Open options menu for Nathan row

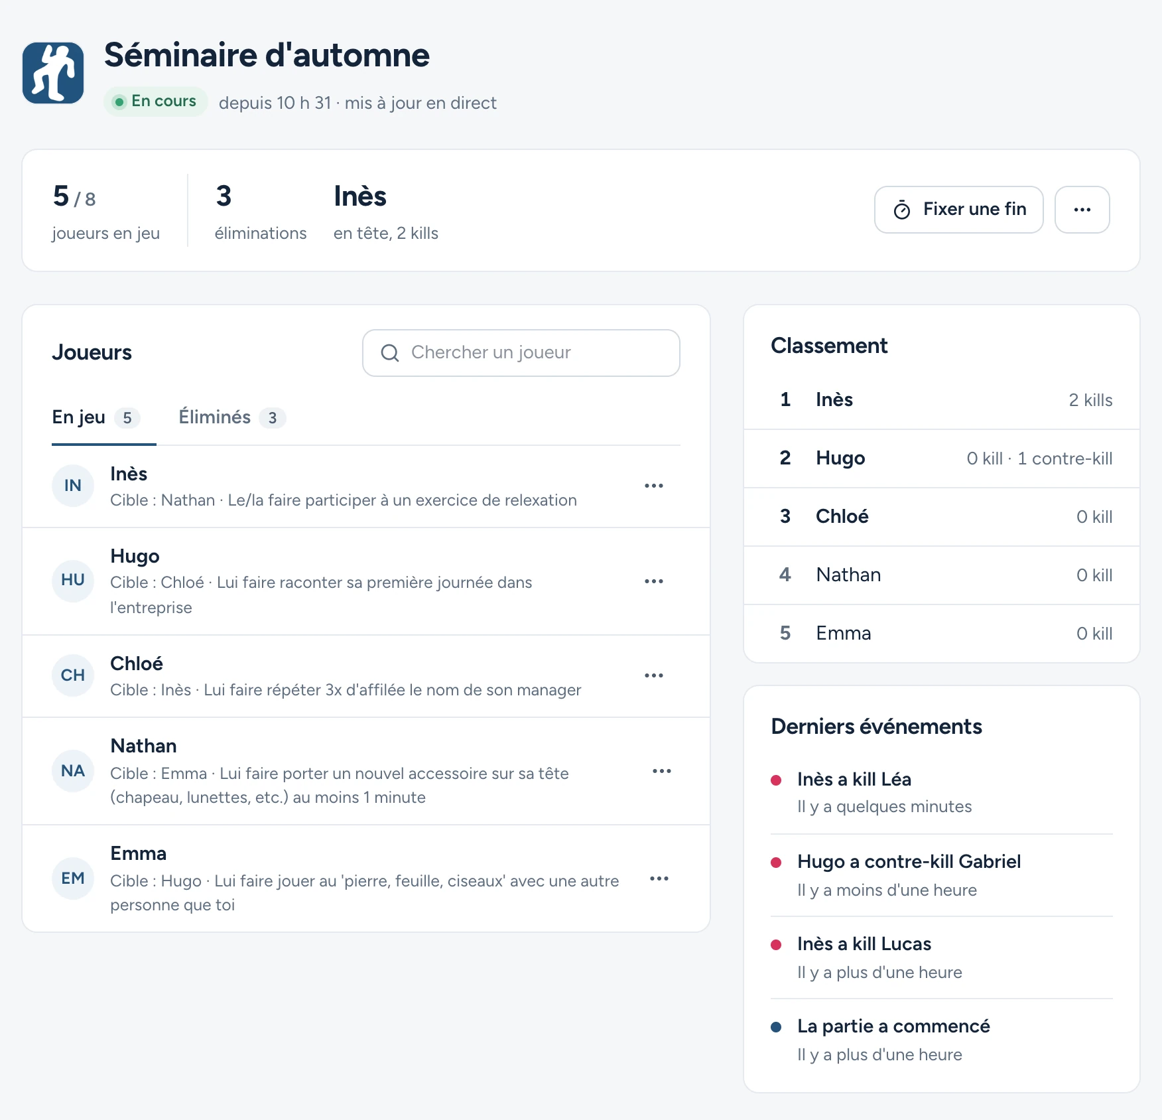click(661, 771)
